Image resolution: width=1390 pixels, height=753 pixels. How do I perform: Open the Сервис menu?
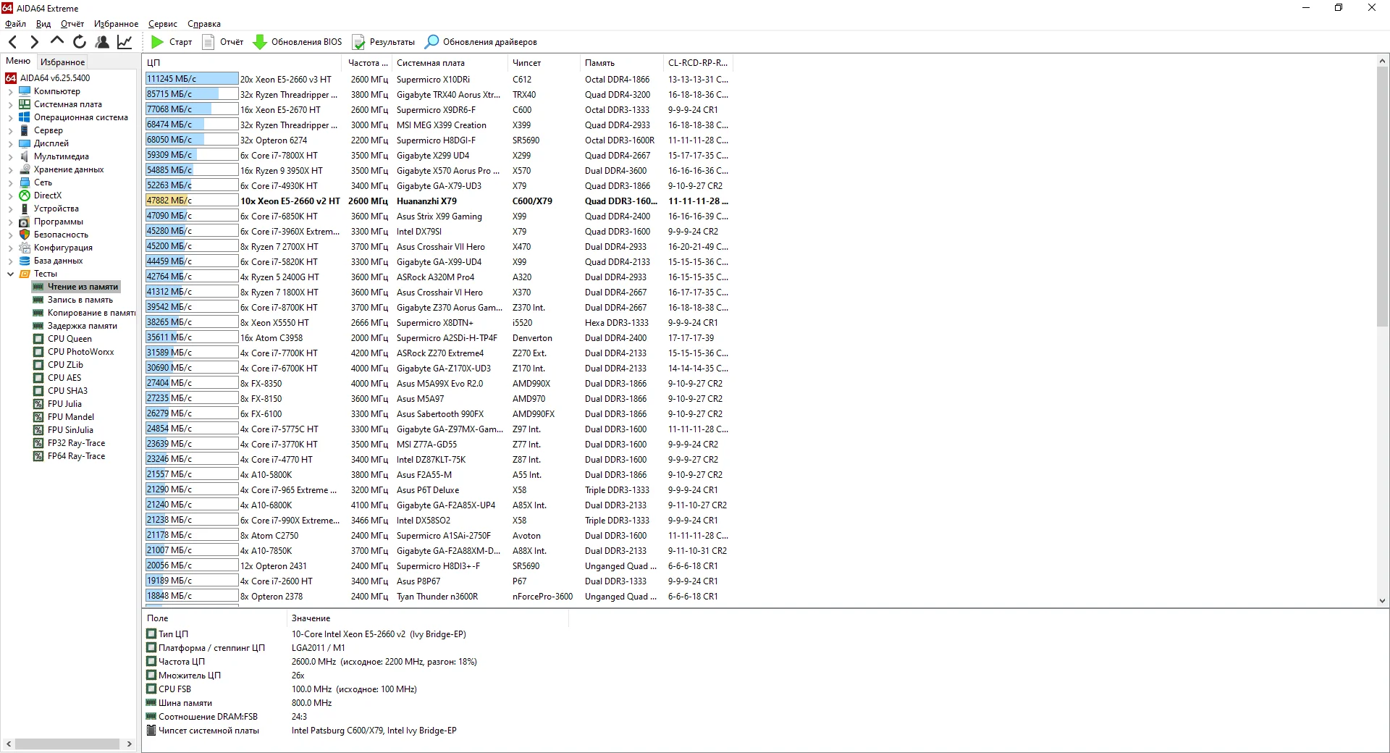pos(163,24)
